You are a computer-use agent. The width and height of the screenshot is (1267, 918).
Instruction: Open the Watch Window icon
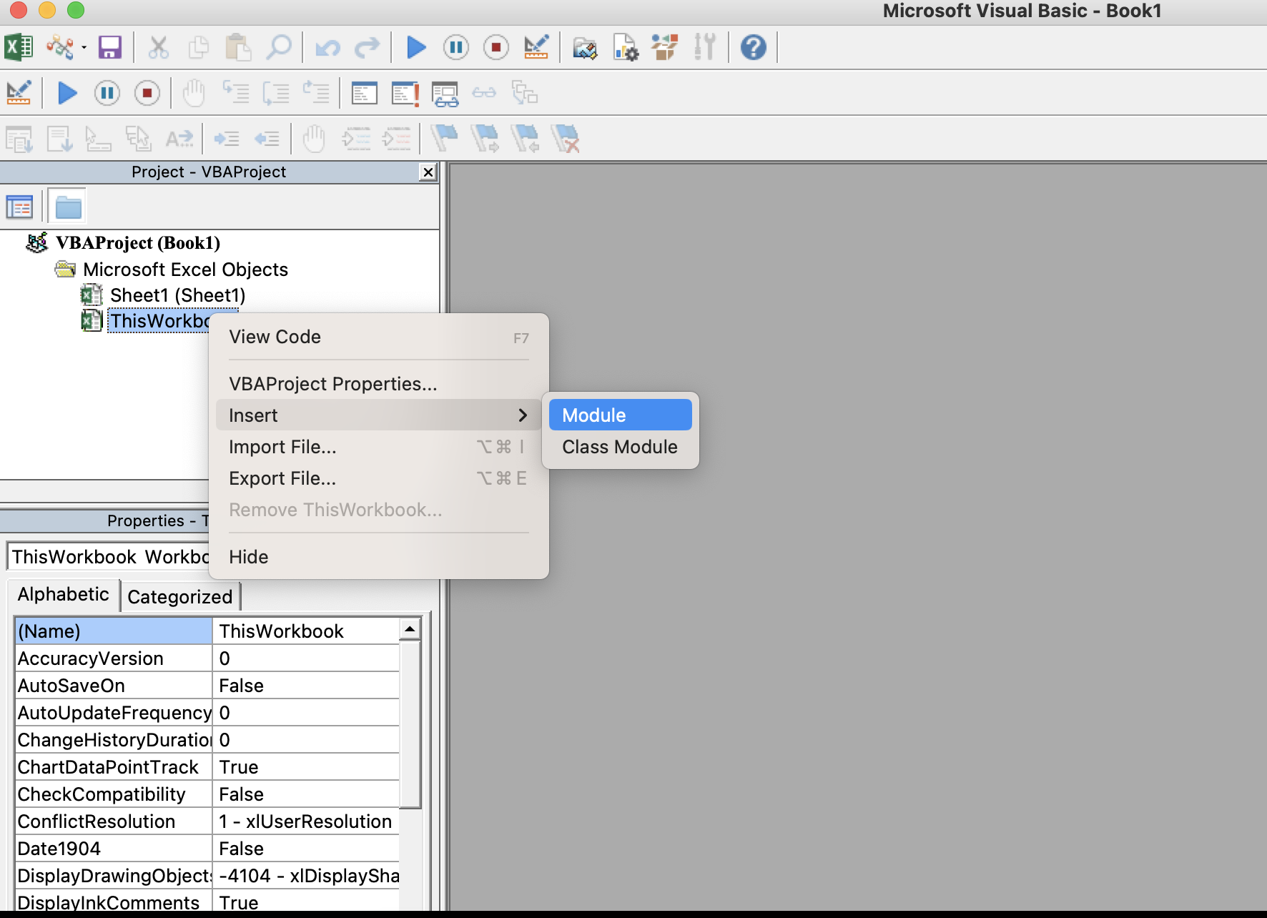[x=445, y=93]
